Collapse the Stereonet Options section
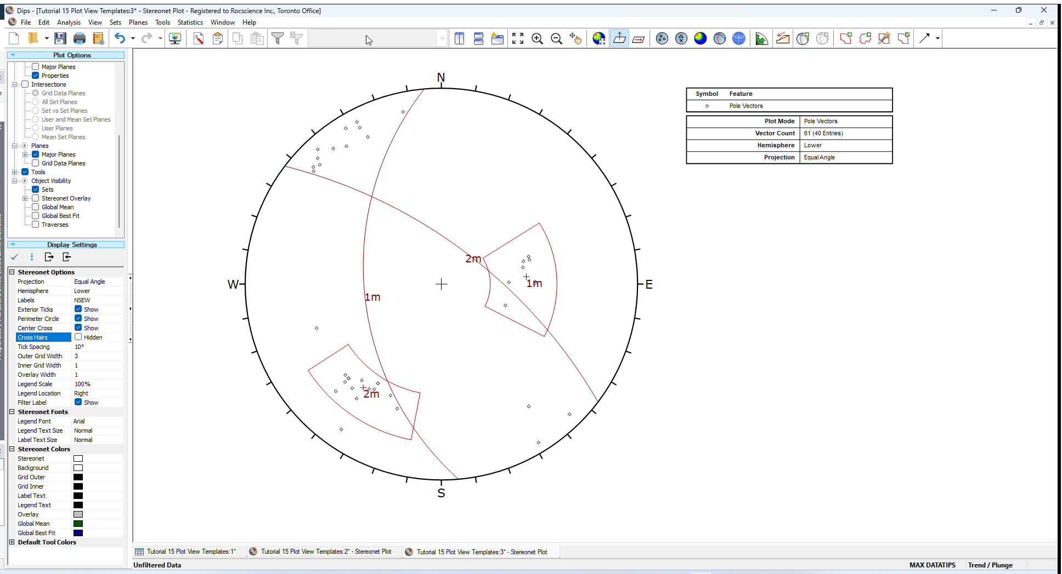The width and height of the screenshot is (1062, 574). 12,272
